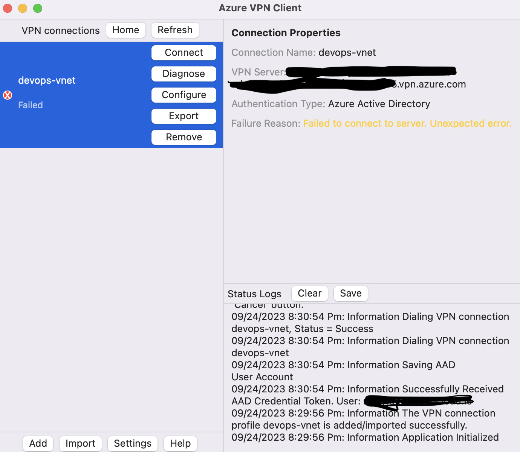Click the profile added/imported successfully log
The height and width of the screenshot is (452, 520).
pyautogui.click(x=363, y=419)
